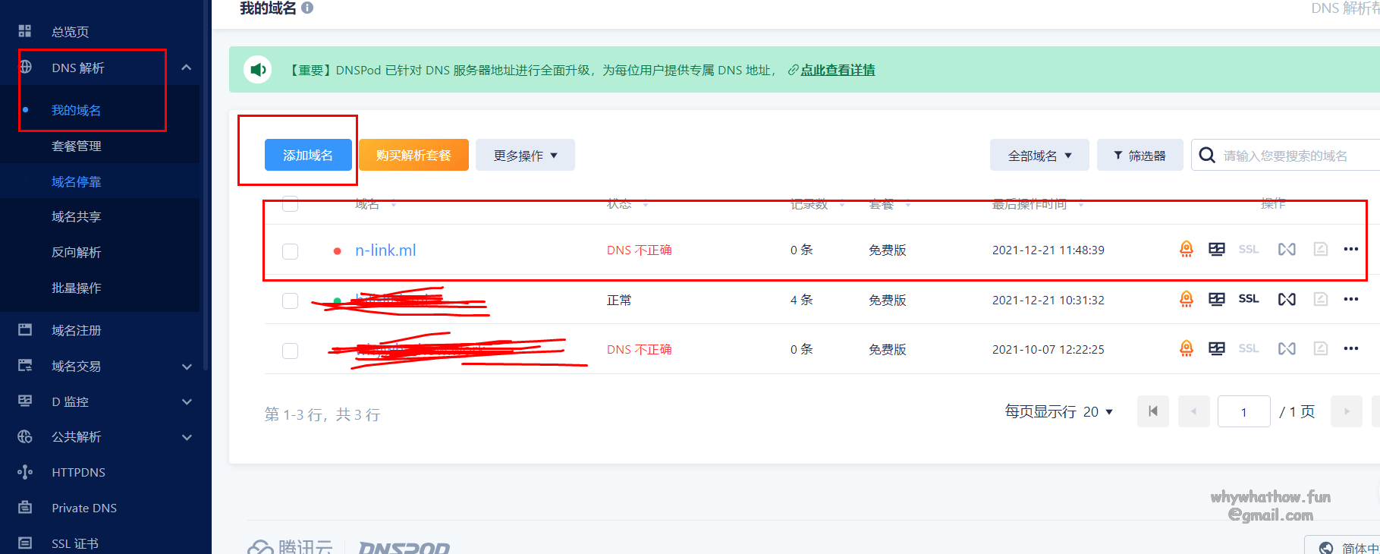Open 套餐管理 in the sidebar

(x=77, y=146)
